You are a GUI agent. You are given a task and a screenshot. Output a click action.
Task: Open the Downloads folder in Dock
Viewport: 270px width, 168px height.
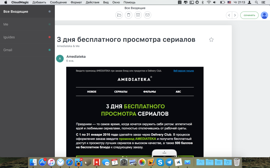pyautogui.click(x=228, y=162)
